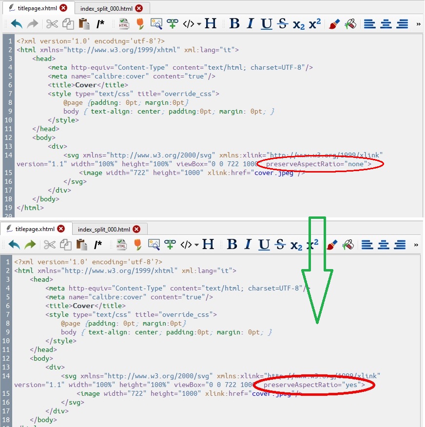Choose background color paint bucket in bottom toolbar

(x=348, y=245)
